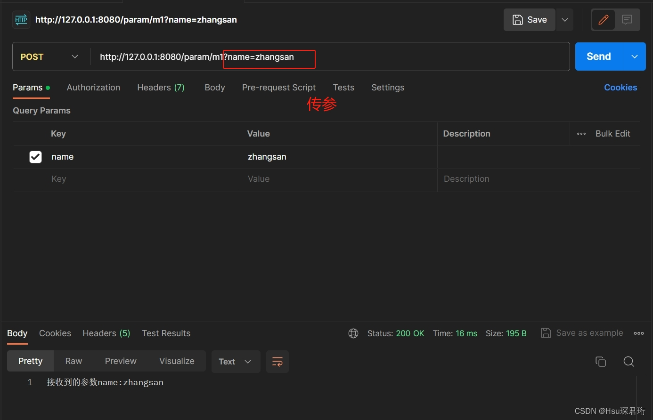Click the Time 16 ms text
The image size is (653, 420).
(455, 333)
